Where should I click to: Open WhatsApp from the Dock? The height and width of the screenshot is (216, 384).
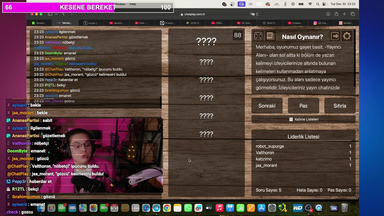click(188, 208)
